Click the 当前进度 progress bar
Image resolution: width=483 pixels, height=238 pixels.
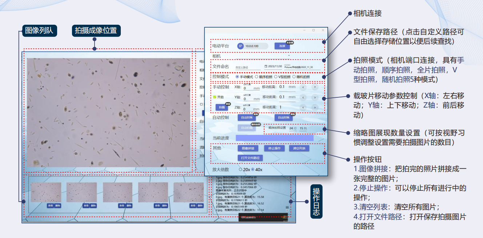pyautogui.click(x=274, y=138)
